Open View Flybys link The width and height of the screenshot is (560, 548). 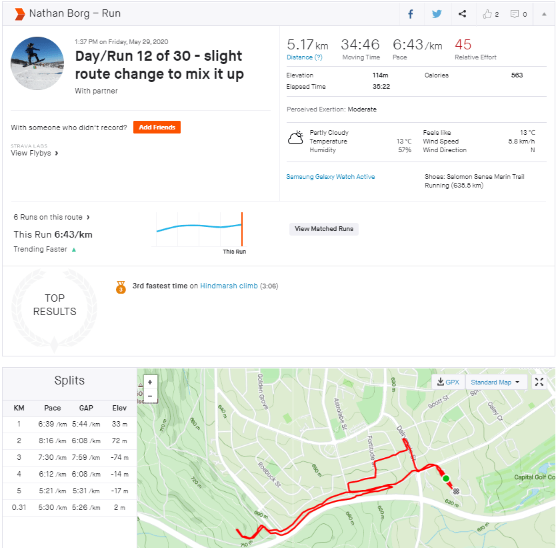(x=35, y=153)
